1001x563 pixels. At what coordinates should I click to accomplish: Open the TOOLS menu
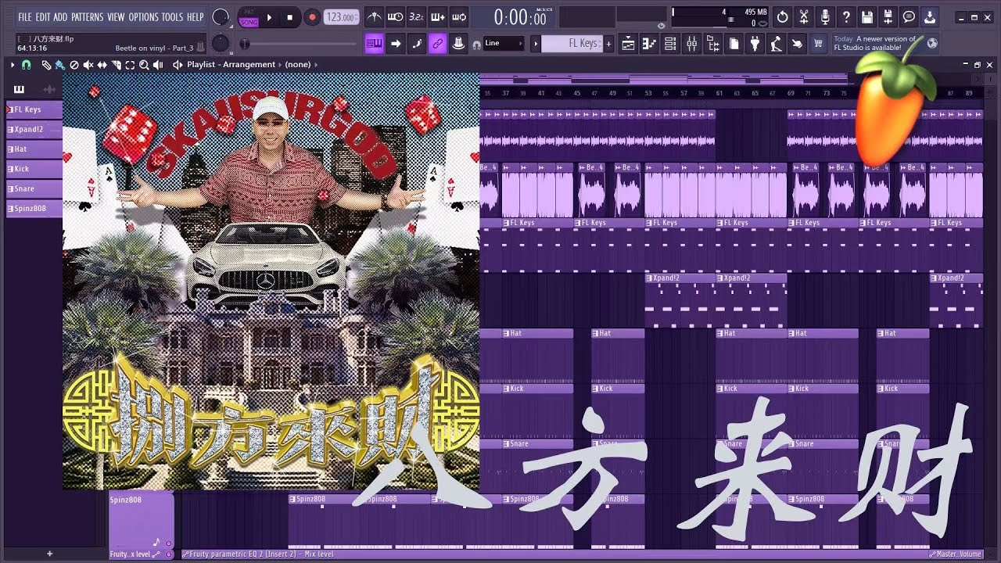[172, 16]
